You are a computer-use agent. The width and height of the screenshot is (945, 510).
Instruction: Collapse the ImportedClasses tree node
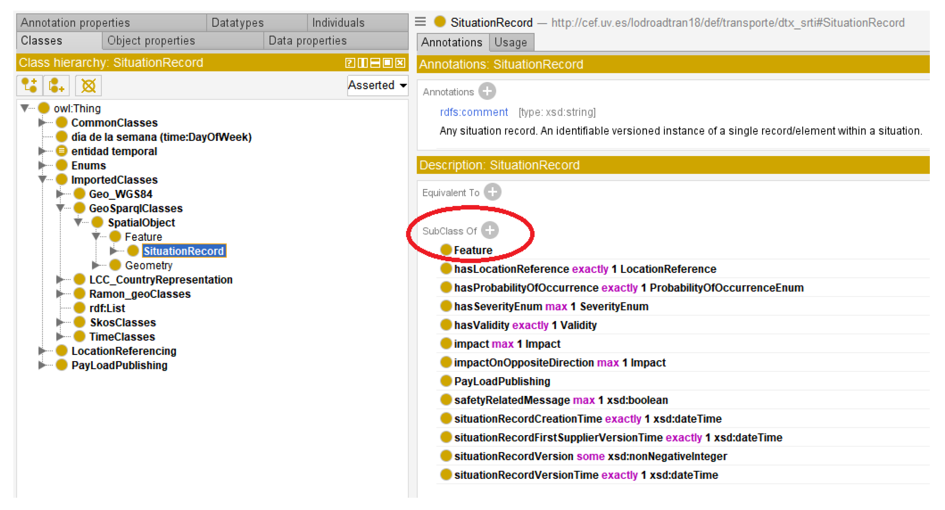(42, 180)
